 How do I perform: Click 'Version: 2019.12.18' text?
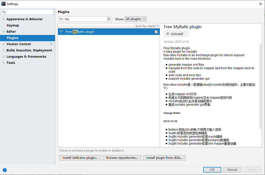point(176,42)
